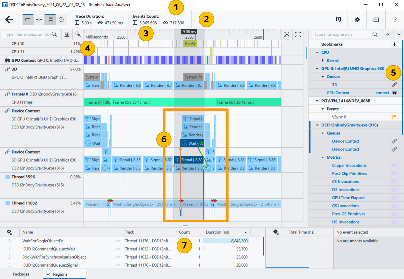Screen dimensions: 404x279
Task: Click the link icon beside 3D queue
Action: 394,84
